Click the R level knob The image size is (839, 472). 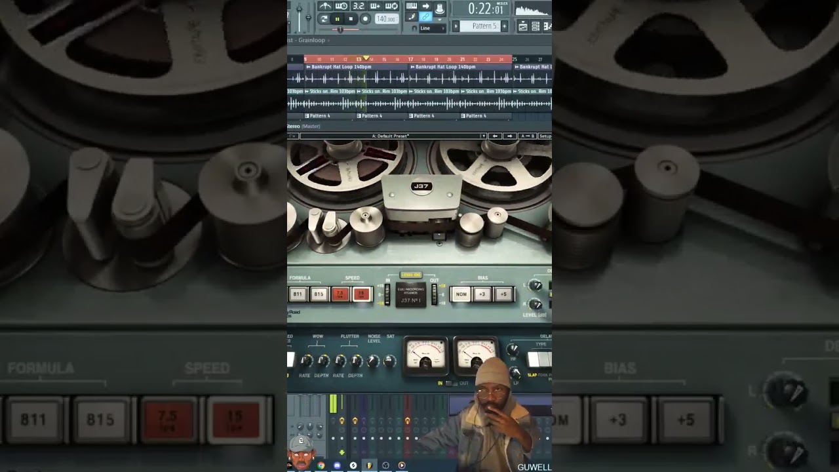(535, 304)
